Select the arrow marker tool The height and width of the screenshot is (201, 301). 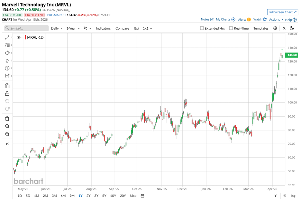[7, 61]
